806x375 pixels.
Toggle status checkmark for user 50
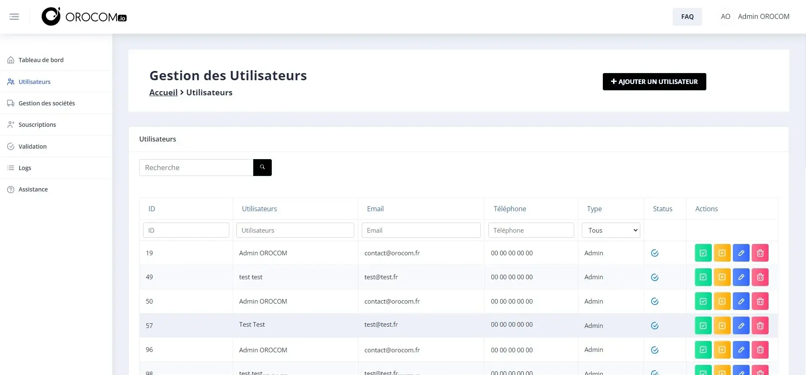(655, 302)
